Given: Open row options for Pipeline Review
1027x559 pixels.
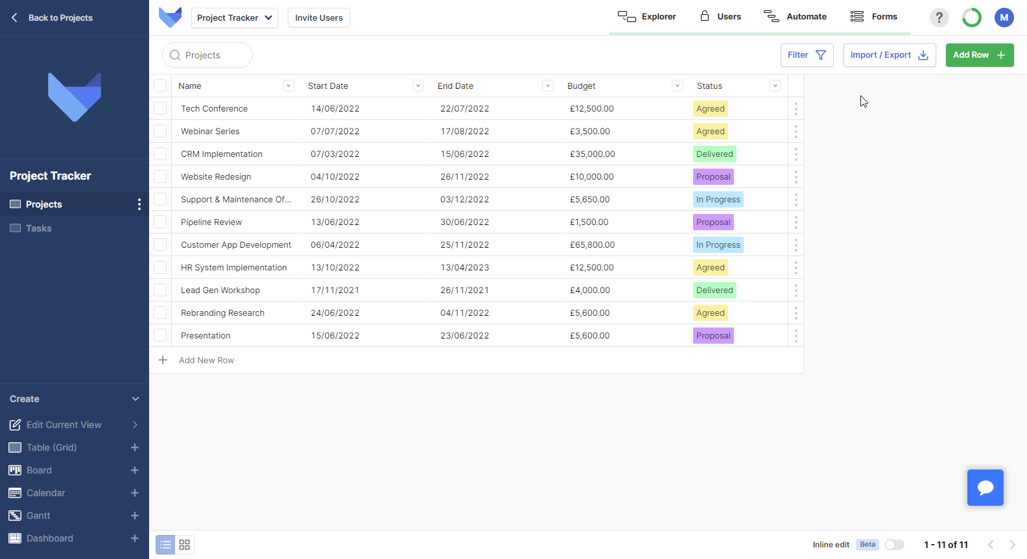Looking at the screenshot, I should pyautogui.click(x=796, y=222).
